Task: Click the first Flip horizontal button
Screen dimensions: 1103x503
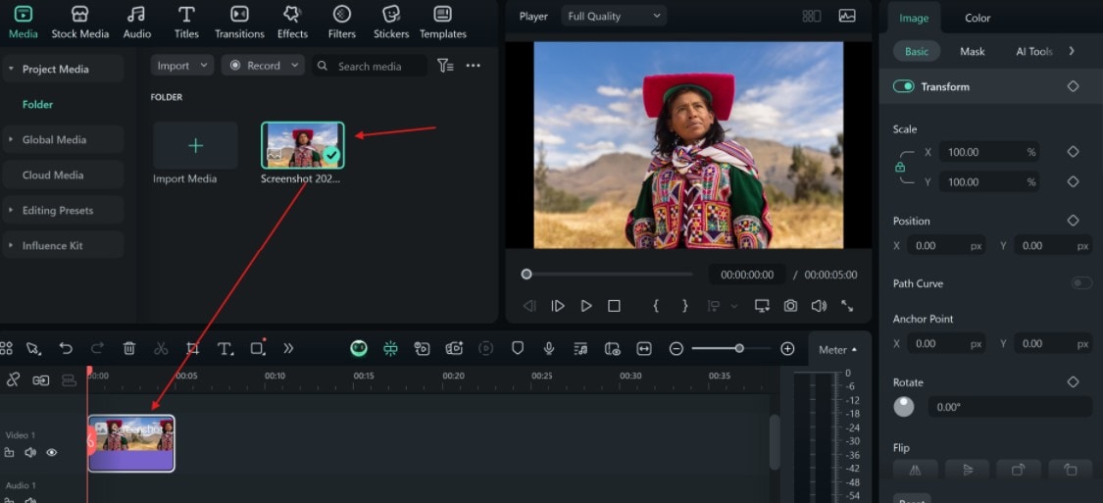Action: (915, 470)
